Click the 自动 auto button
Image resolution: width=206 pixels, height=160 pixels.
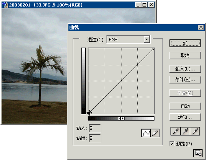185,106
